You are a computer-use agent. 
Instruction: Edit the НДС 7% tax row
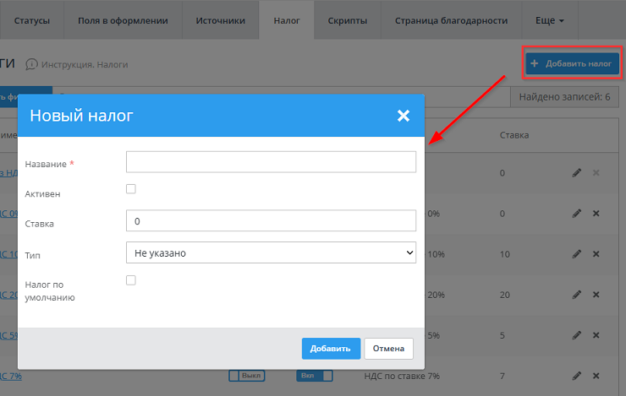pyautogui.click(x=577, y=375)
